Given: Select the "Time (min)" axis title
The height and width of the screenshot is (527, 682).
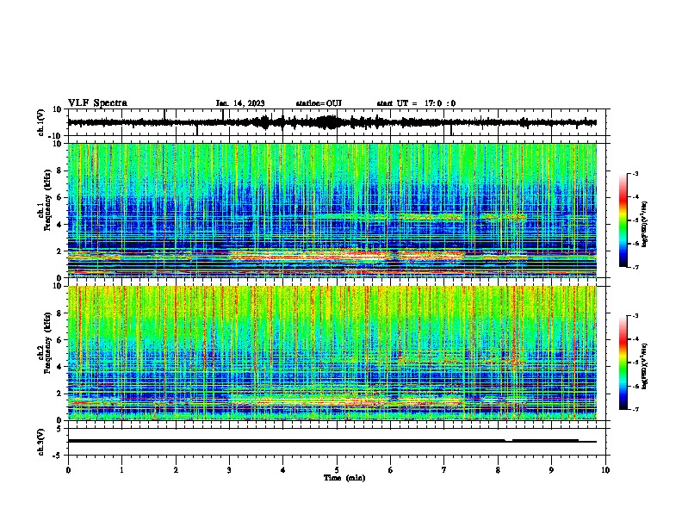Looking at the screenshot, I should click(x=344, y=478).
